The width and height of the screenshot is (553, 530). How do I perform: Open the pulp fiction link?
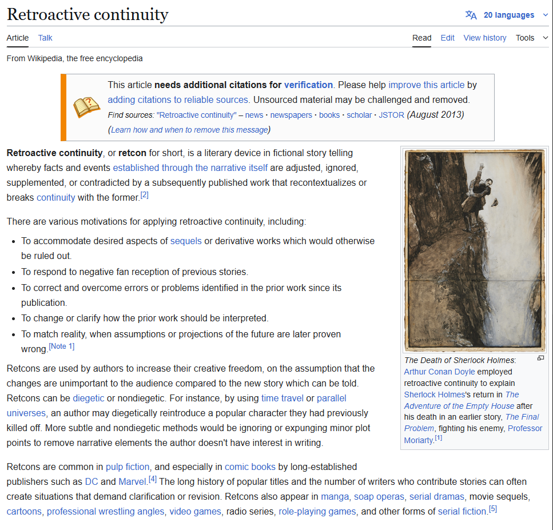click(128, 467)
